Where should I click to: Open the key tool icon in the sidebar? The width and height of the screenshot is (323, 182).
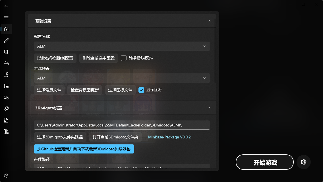tap(6, 109)
